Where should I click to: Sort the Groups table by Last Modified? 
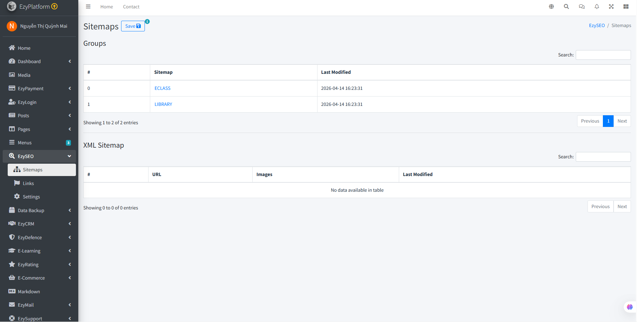click(x=336, y=72)
